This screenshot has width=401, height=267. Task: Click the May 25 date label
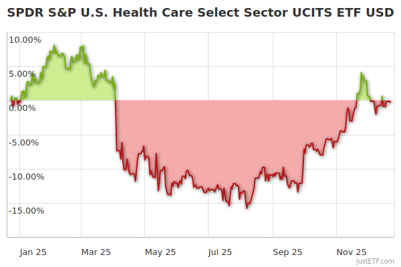coord(160,252)
